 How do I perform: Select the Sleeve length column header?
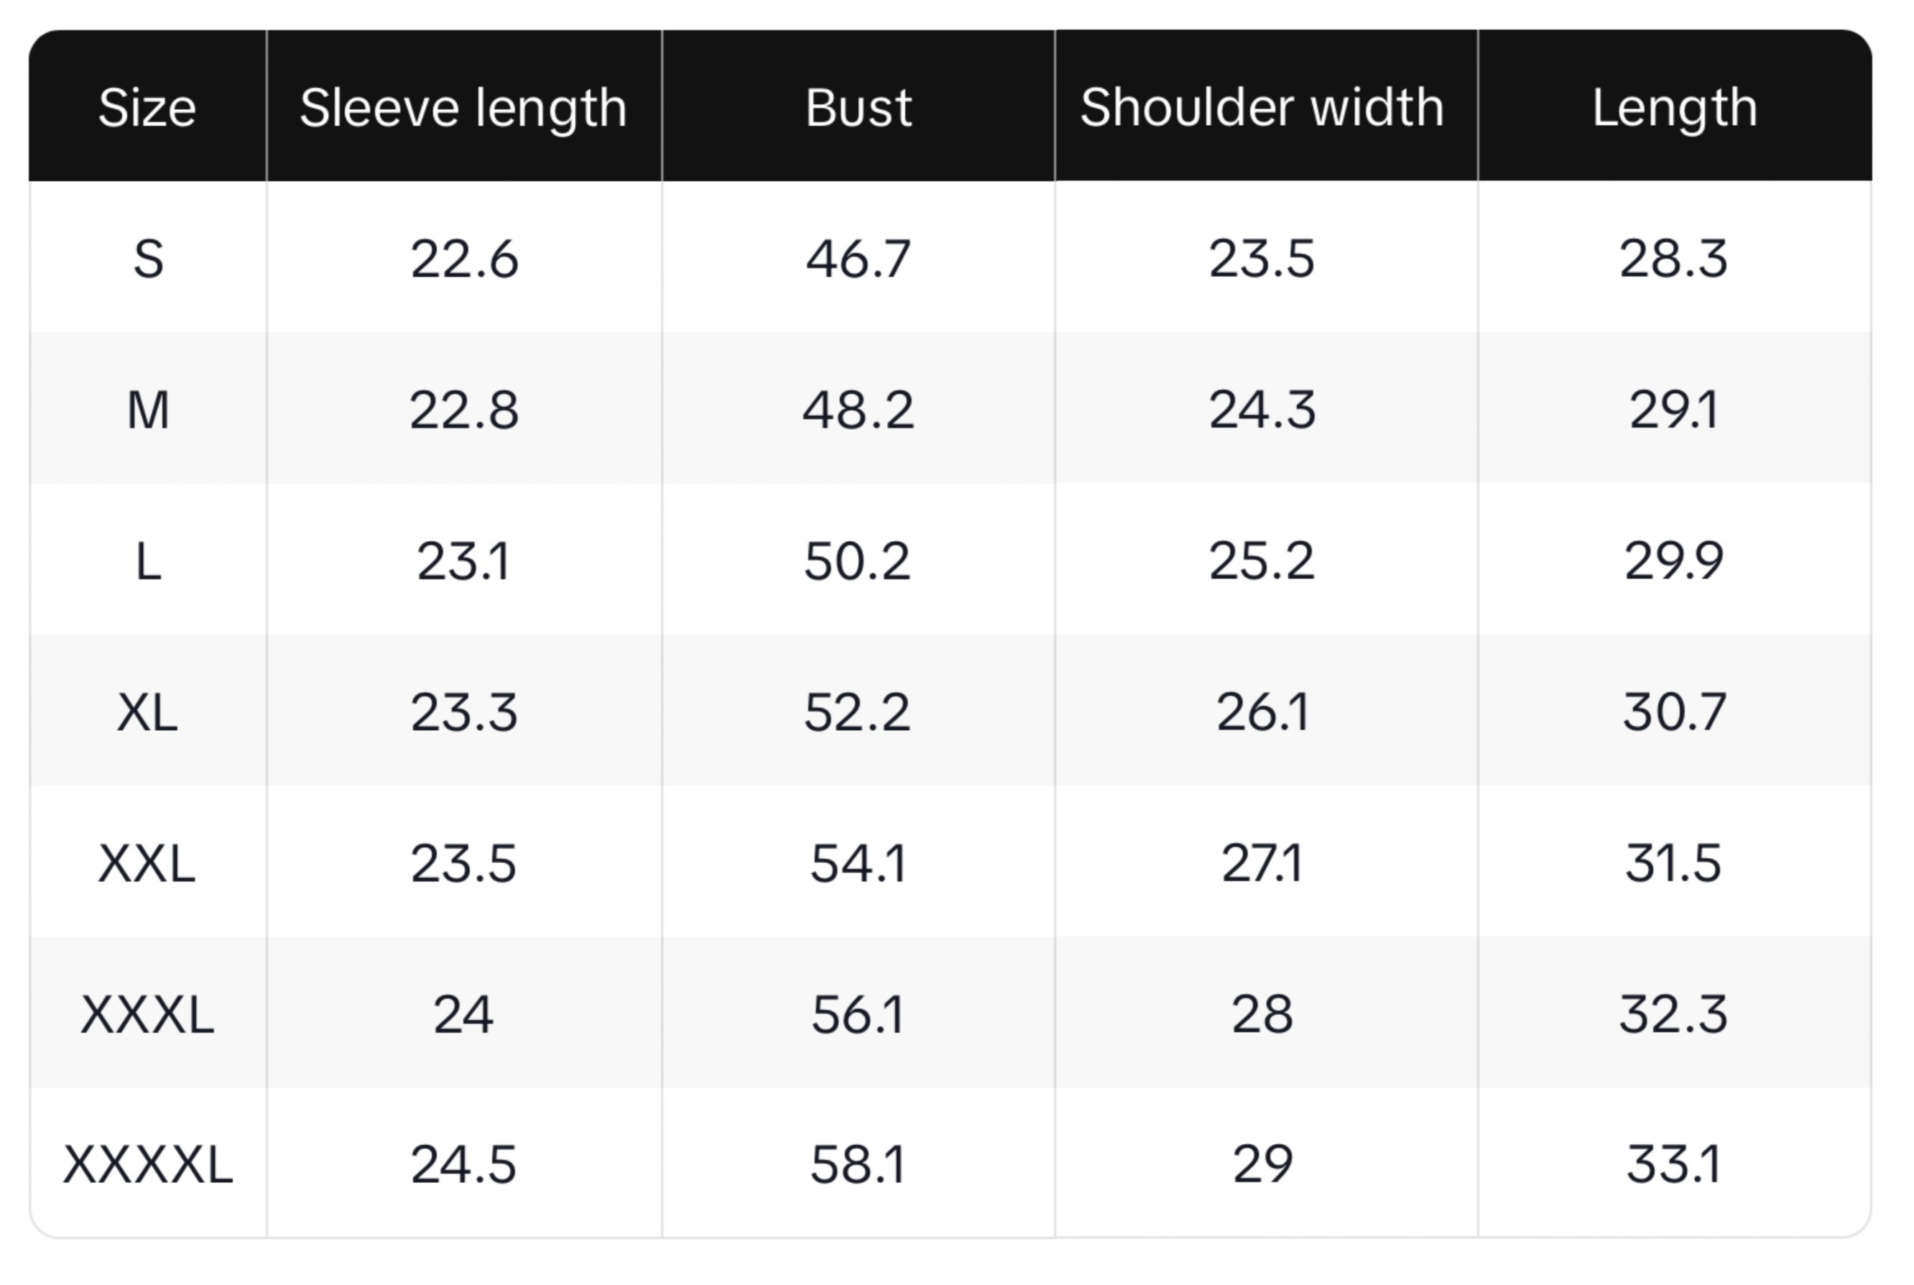click(463, 107)
